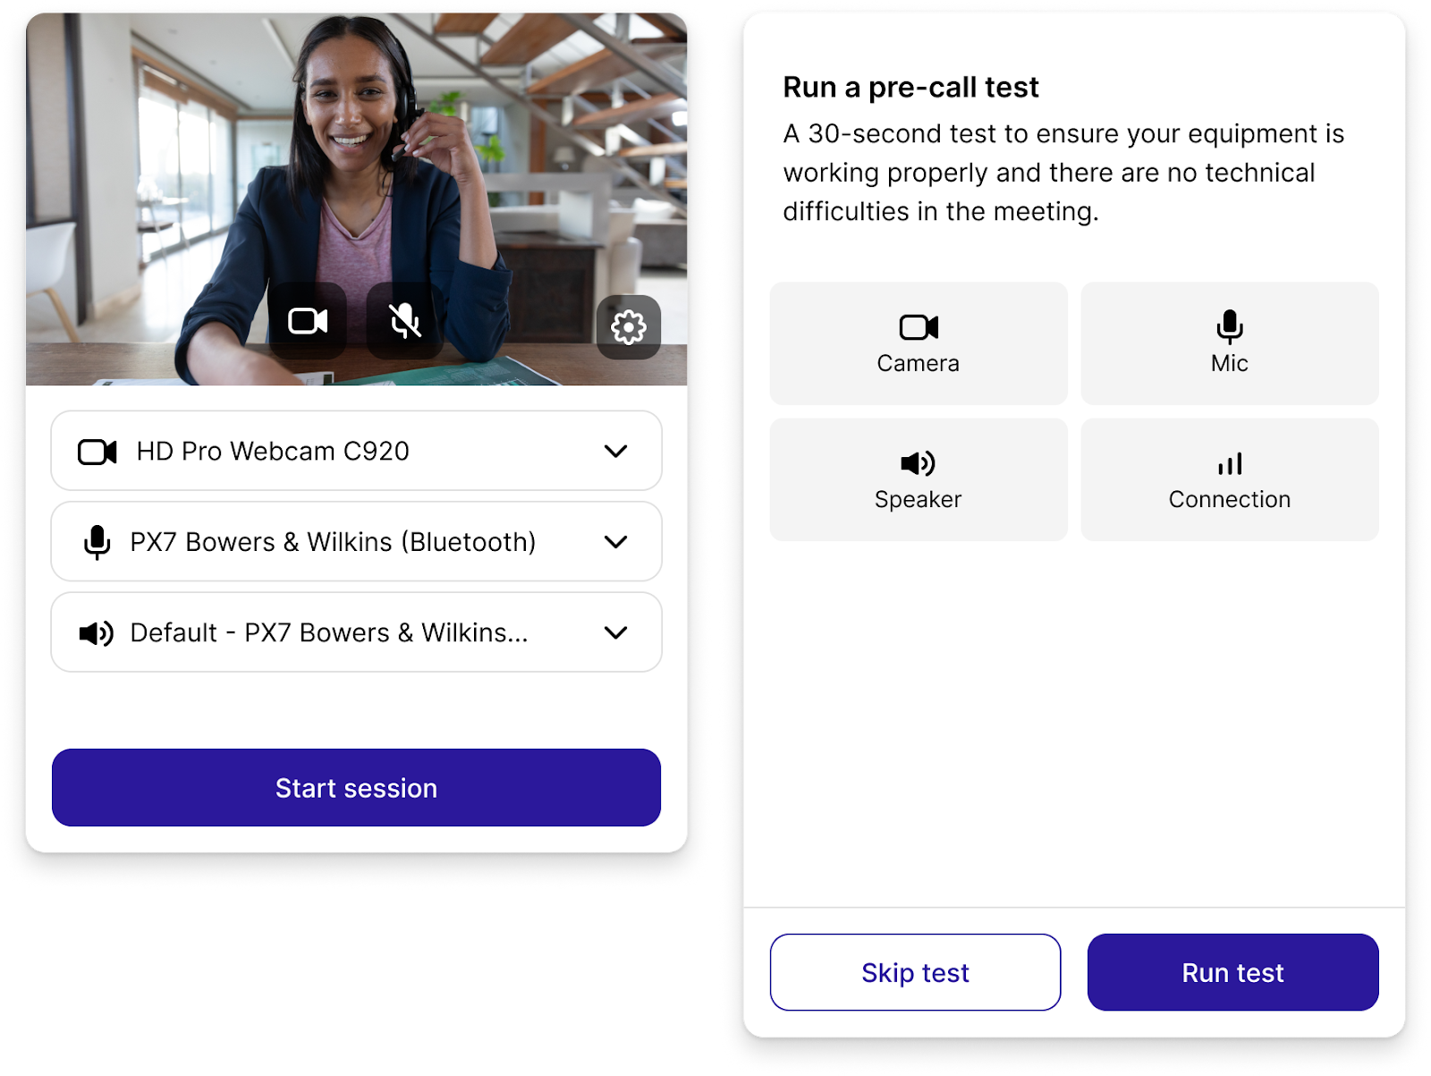Click the Run test button
This screenshot has width=1431, height=1076.
pyautogui.click(x=1232, y=972)
